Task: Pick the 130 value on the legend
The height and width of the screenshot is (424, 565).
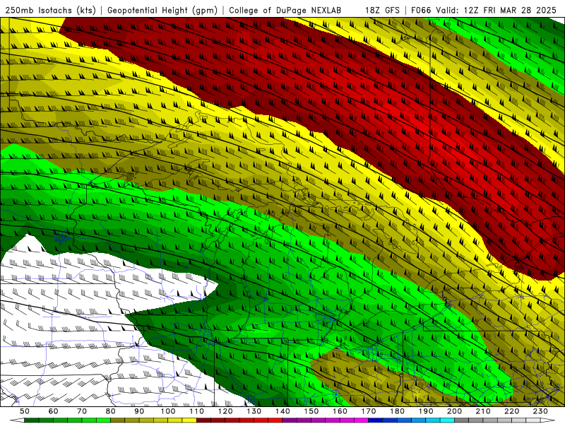Action: (x=254, y=411)
